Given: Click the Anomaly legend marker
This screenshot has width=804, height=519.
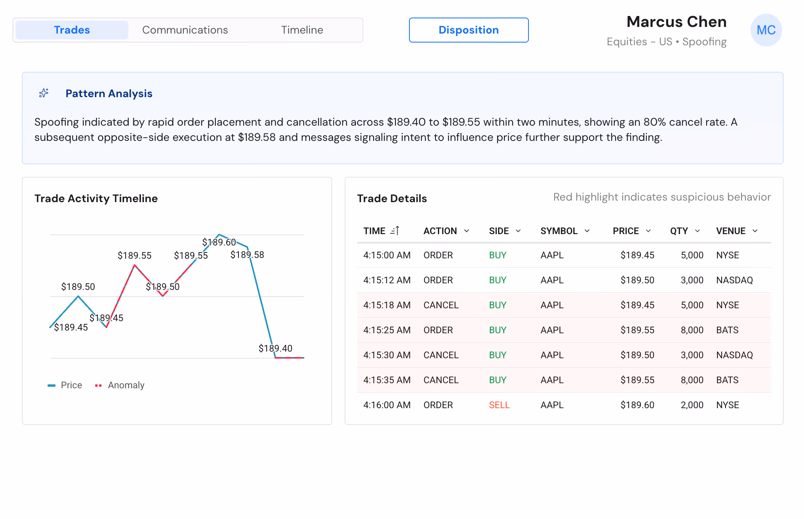Looking at the screenshot, I should tap(98, 386).
